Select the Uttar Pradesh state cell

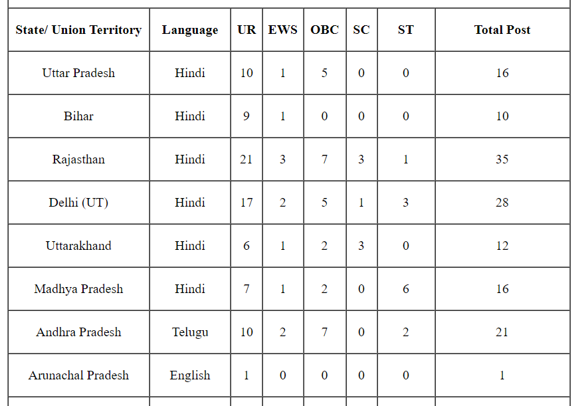click(78, 72)
